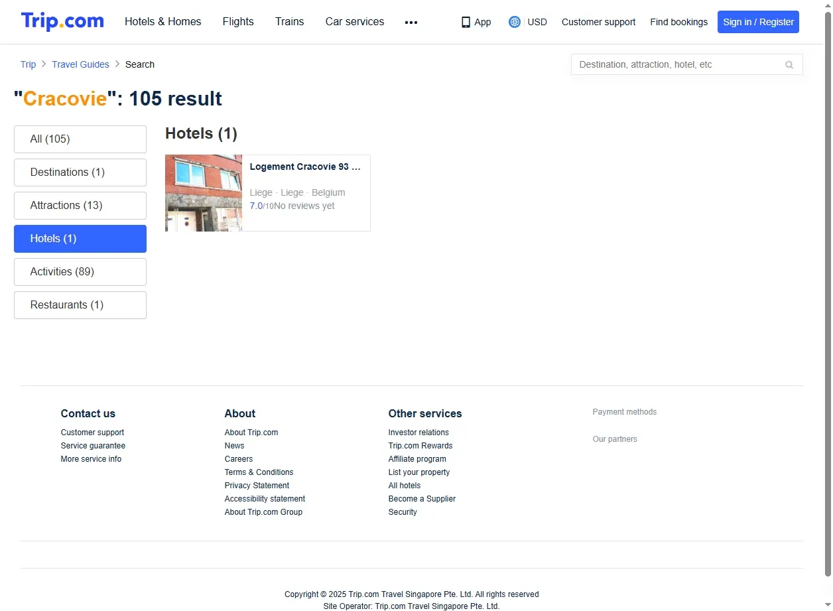Click the search magnifier icon

[x=789, y=64]
